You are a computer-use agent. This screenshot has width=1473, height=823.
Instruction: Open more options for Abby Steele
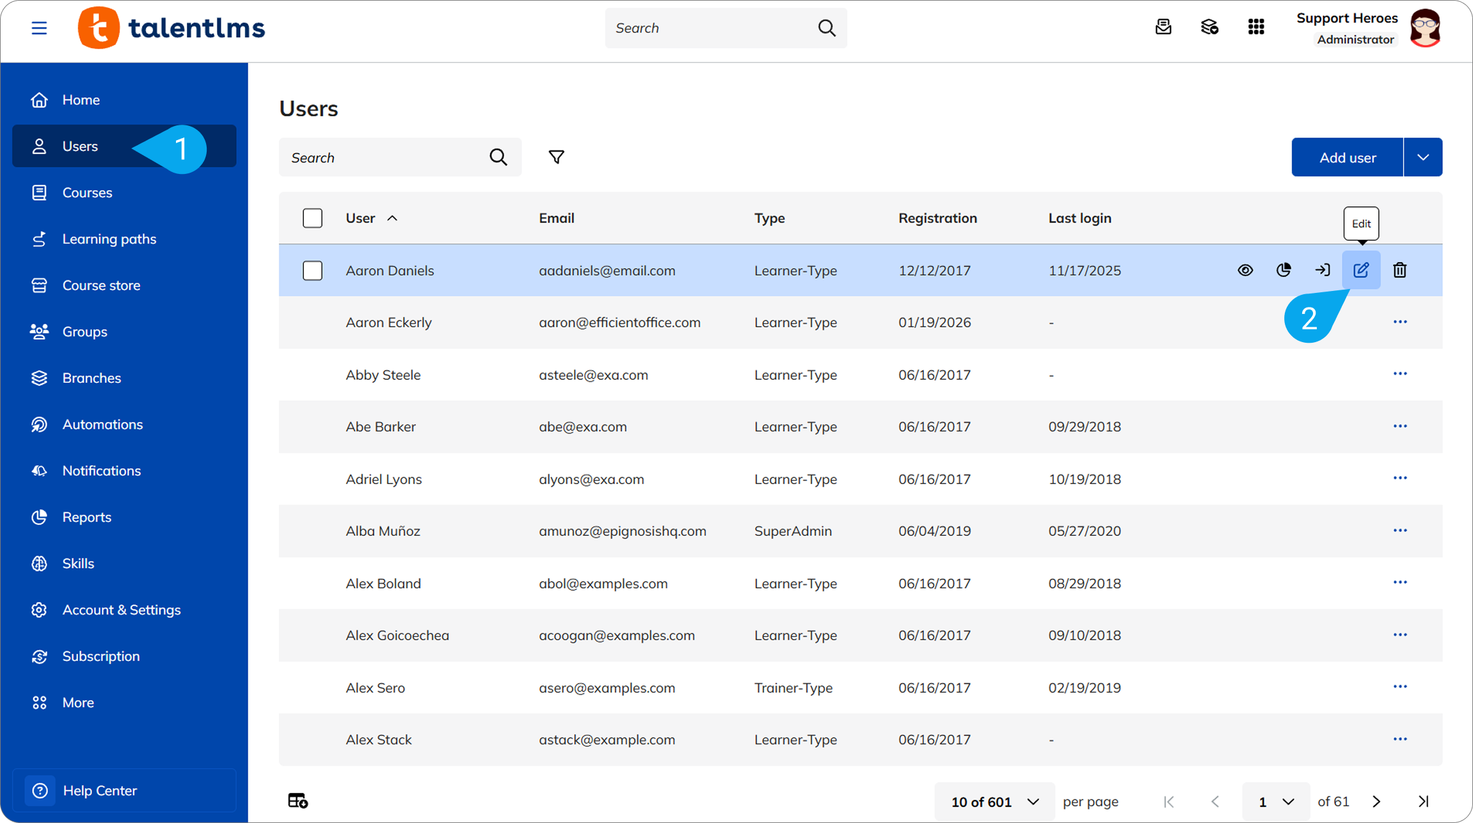pos(1400,374)
